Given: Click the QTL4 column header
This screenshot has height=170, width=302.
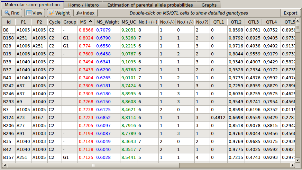Looking at the screenshot, I should tap(271, 22).
